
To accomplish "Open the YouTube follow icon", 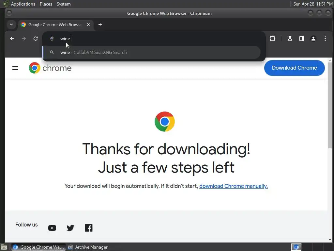I will click(52, 228).
